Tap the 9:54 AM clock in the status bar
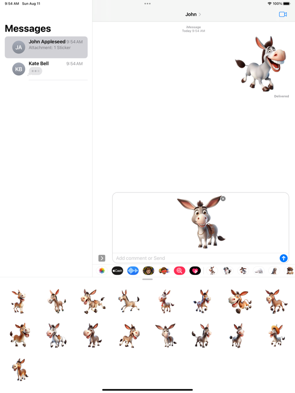Screen dimensions: 295x393 [12, 4]
